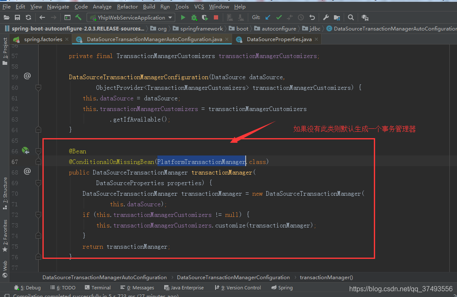Screen dimensions: 457x297
Task: Open the File menu
Action: click(6, 6)
